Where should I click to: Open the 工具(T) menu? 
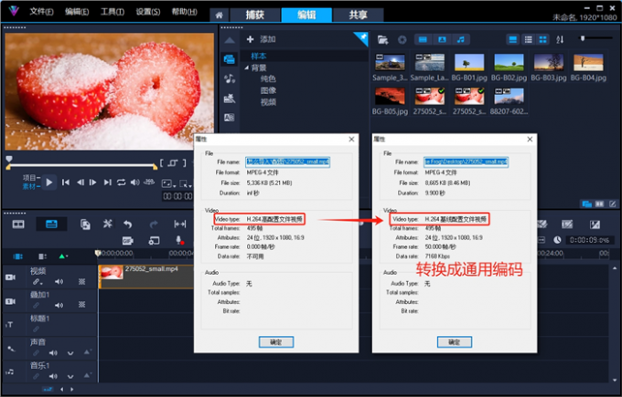pos(113,12)
